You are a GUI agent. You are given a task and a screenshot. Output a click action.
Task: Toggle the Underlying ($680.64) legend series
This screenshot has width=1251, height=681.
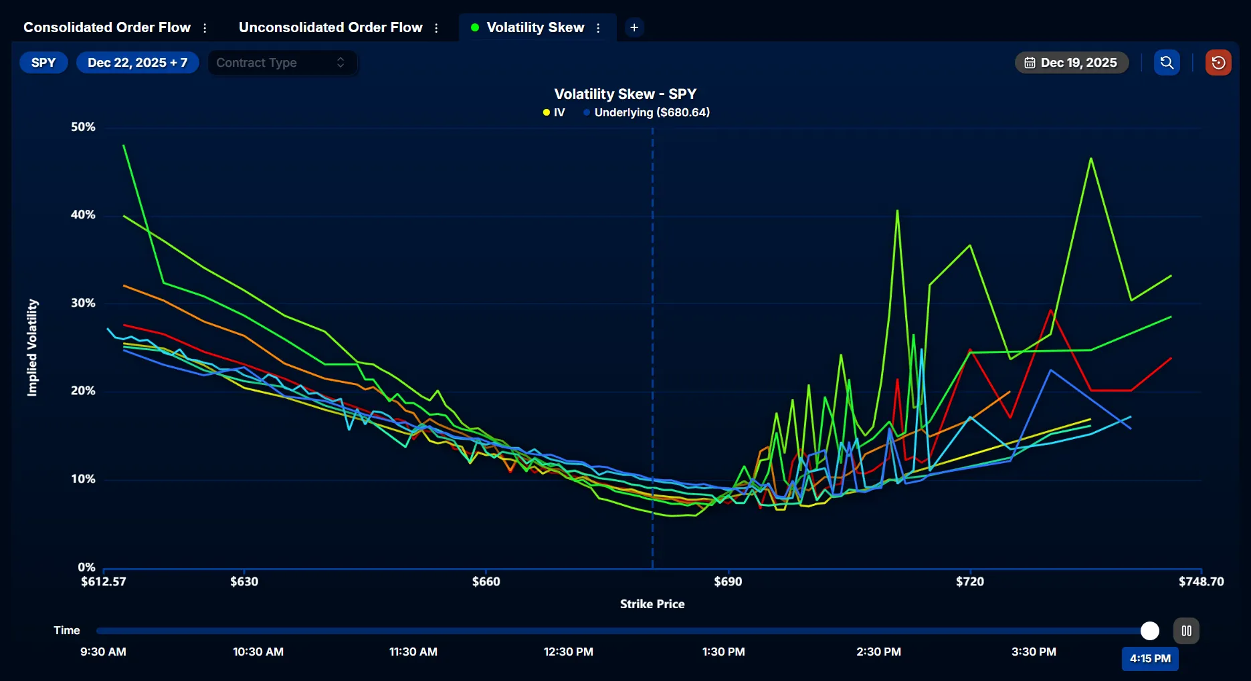tap(646, 113)
